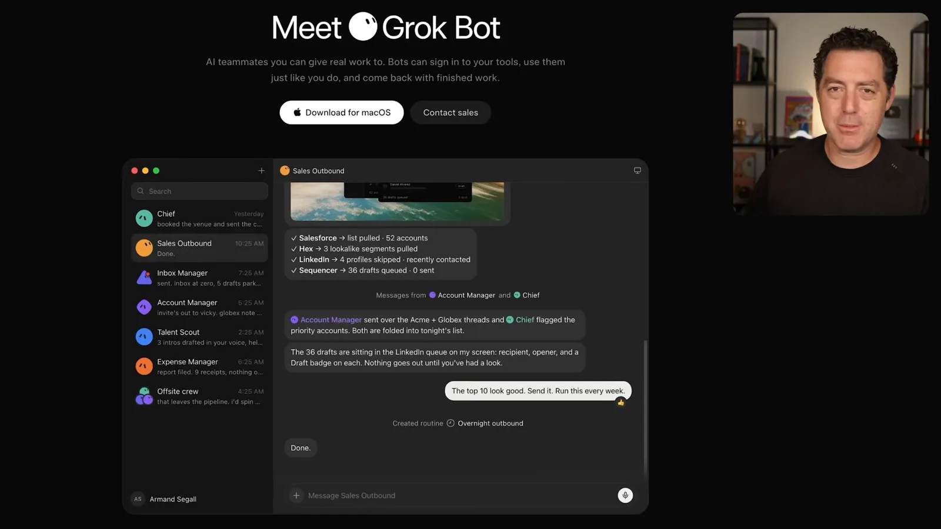This screenshot has width=941, height=529.
Task: Click the plus icon to start new chat
Action: tap(261, 170)
